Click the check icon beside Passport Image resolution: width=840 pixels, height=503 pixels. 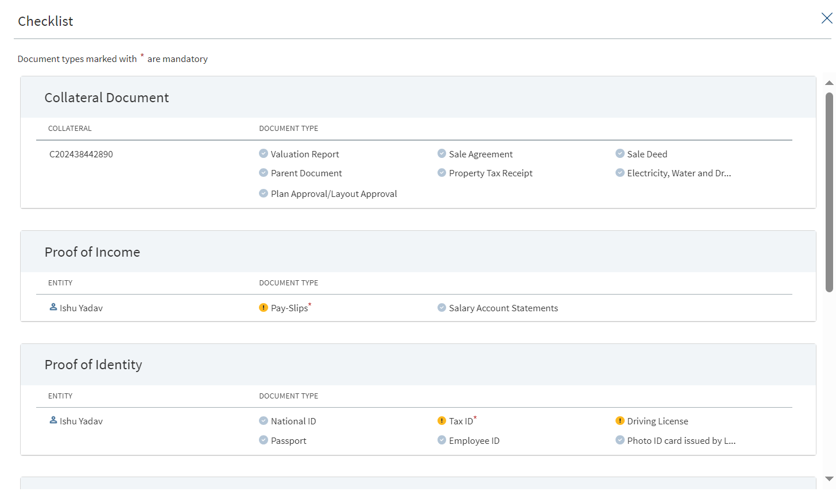click(x=264, y=440)
